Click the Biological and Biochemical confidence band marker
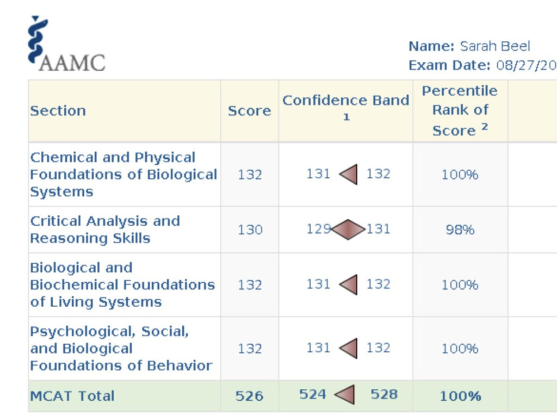 click(x=349, y=284)
